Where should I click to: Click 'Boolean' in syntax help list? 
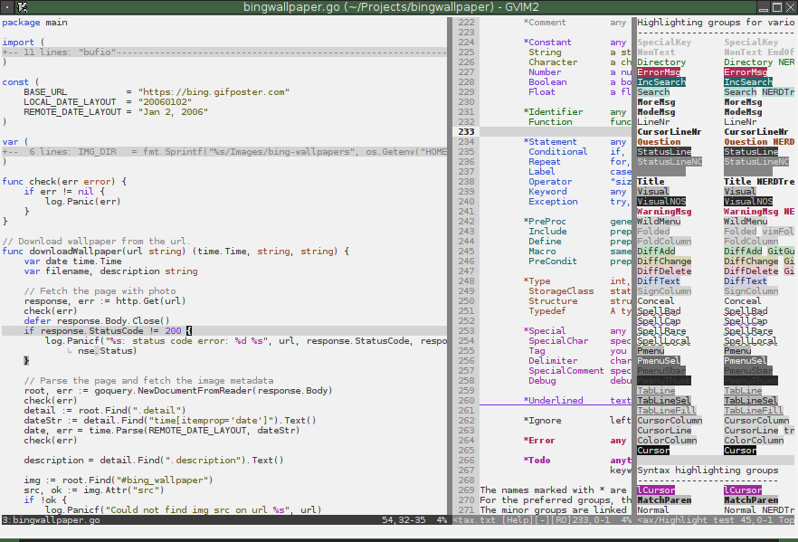click(547, 82)
